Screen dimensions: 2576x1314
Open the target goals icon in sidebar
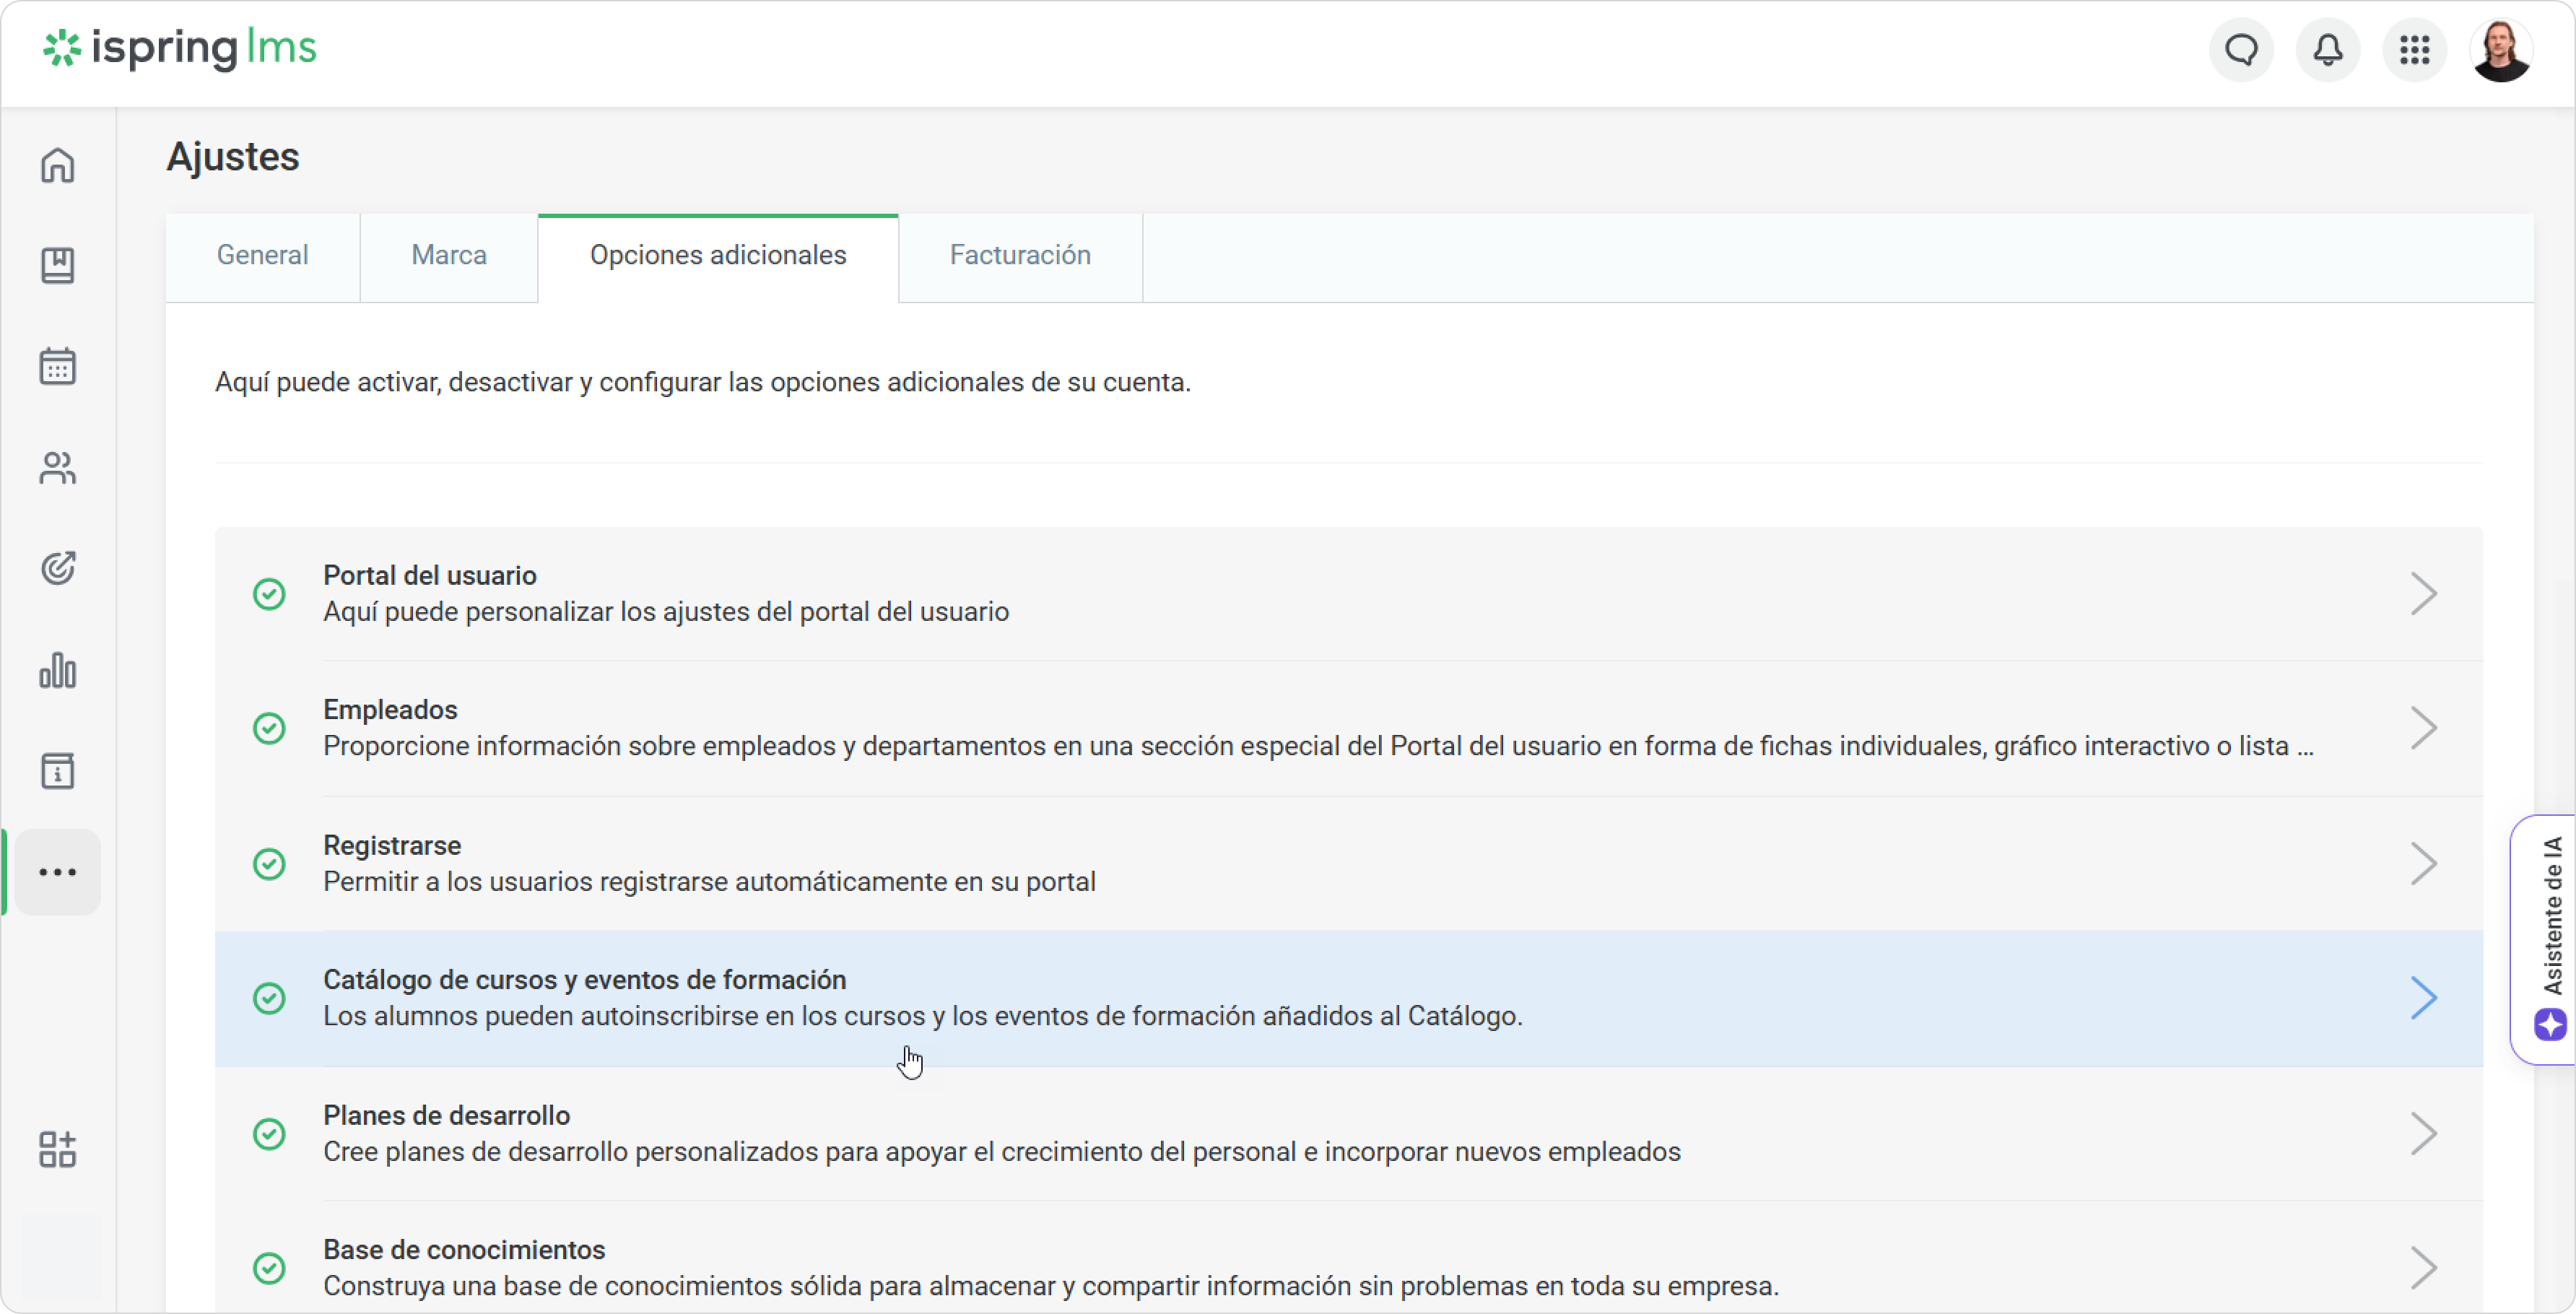58,568
